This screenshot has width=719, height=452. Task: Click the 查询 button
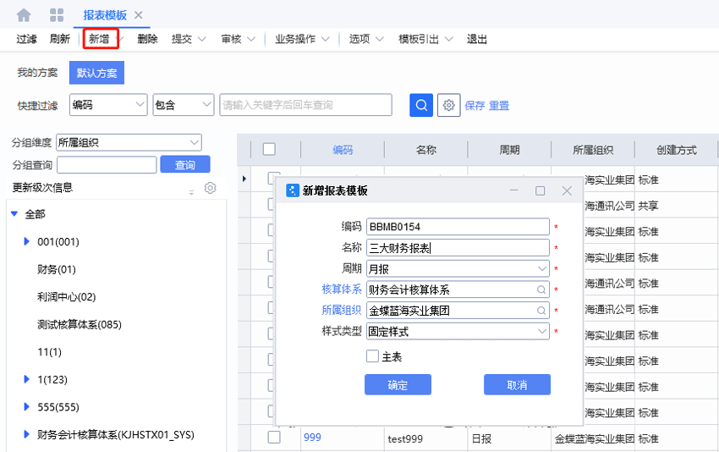[185, 165]
